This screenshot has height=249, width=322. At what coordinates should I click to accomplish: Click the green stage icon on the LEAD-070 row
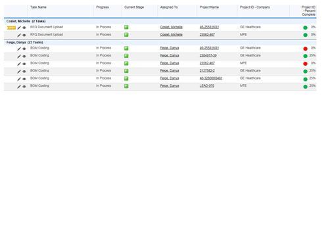tap(126, 86)
